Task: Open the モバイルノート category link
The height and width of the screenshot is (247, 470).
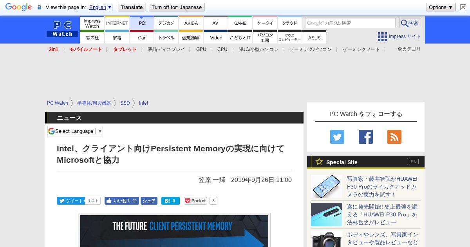Action: tap(85, 49)
